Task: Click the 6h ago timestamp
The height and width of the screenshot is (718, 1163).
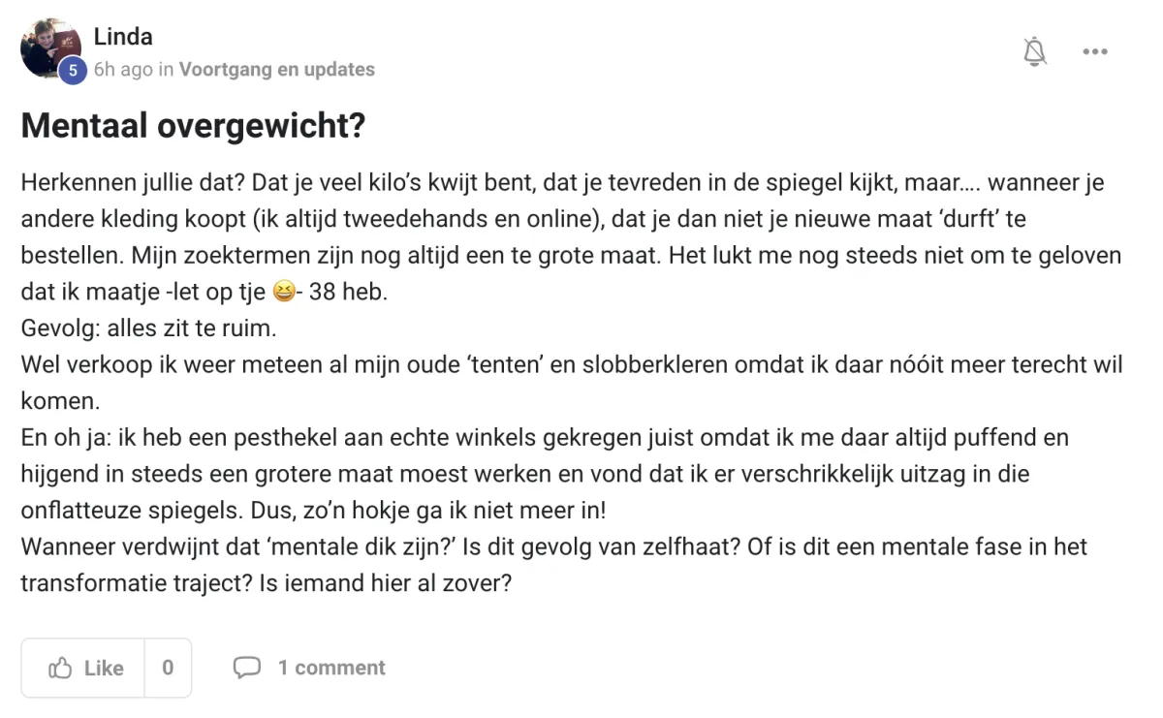Action: tap(122, 70)
